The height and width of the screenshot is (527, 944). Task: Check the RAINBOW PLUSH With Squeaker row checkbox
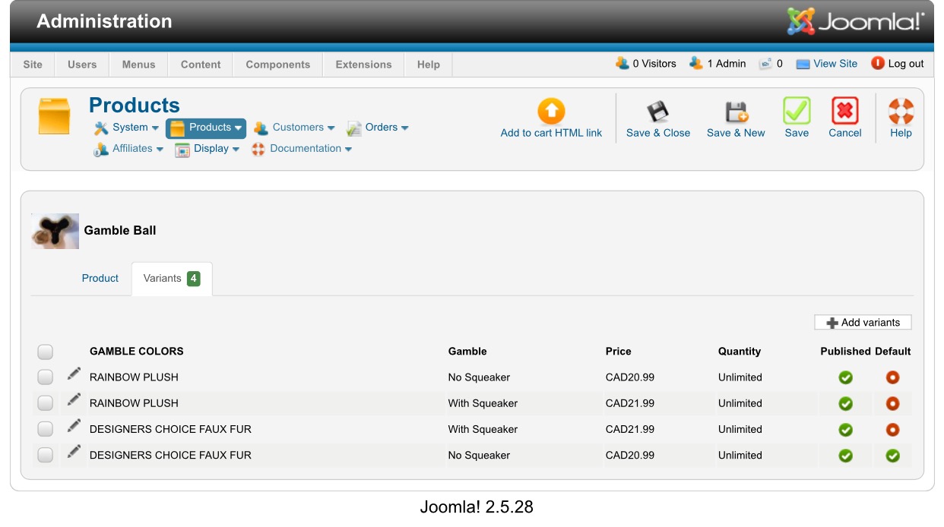click(x=46, y=403)
